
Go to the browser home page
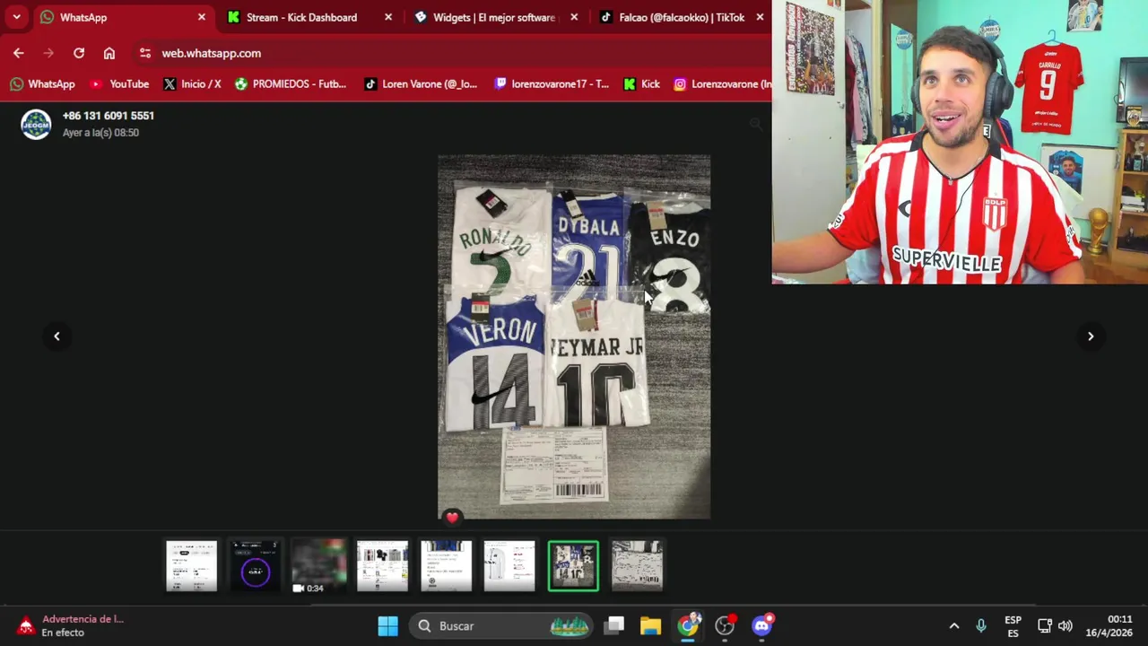pyautogui.click(x=109, y=53)
